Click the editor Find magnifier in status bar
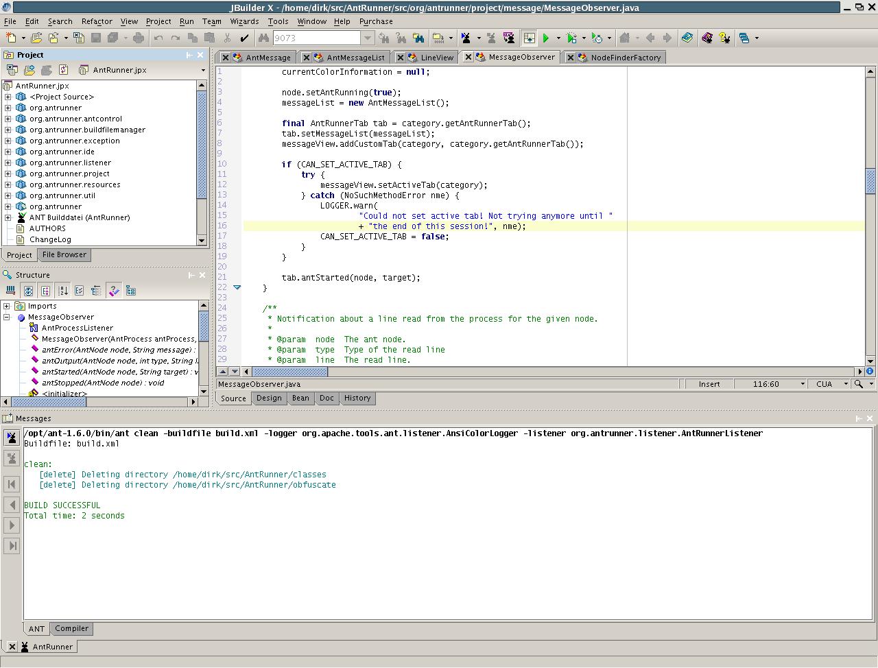Image resolution: width=878 pixels, height=668 pixels. 858,384
